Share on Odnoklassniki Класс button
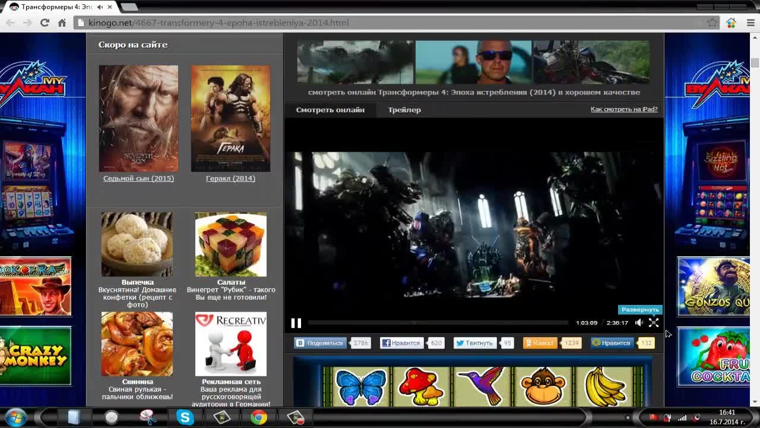The height and width of the screenshot is (428, 760). point(539,343)
